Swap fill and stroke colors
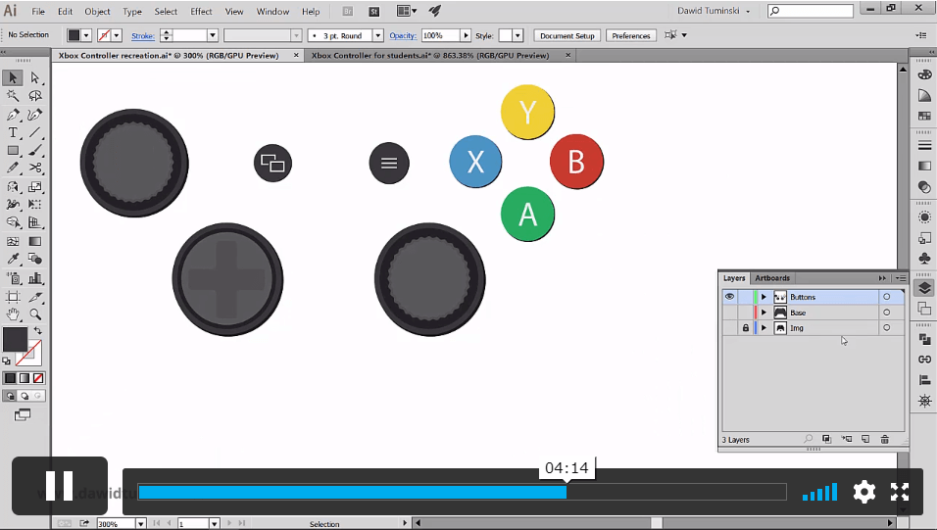 (x=37, y=330)
